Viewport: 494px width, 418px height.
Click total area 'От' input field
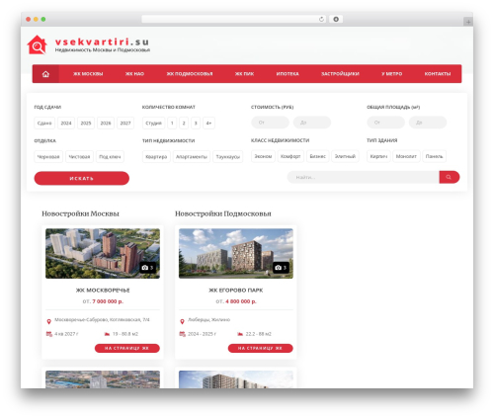tap(386, 123)
